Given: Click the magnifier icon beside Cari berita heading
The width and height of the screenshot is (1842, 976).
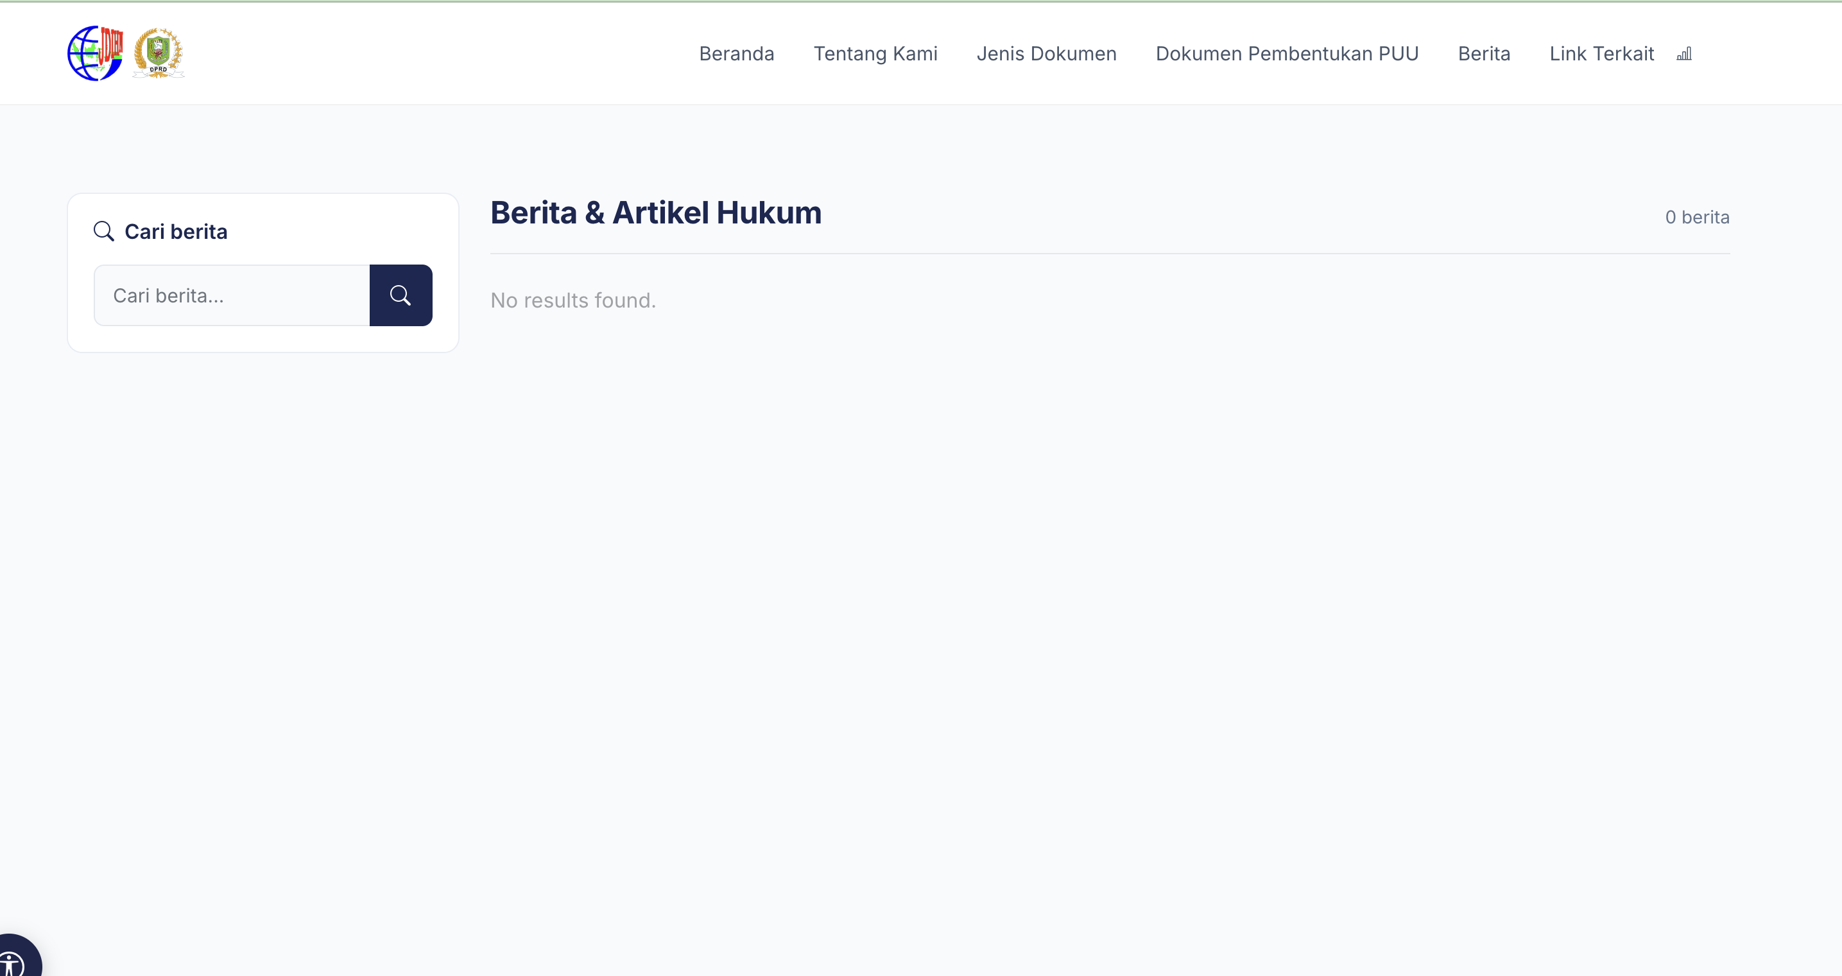Looking at the screenshot, I should 104,231.
